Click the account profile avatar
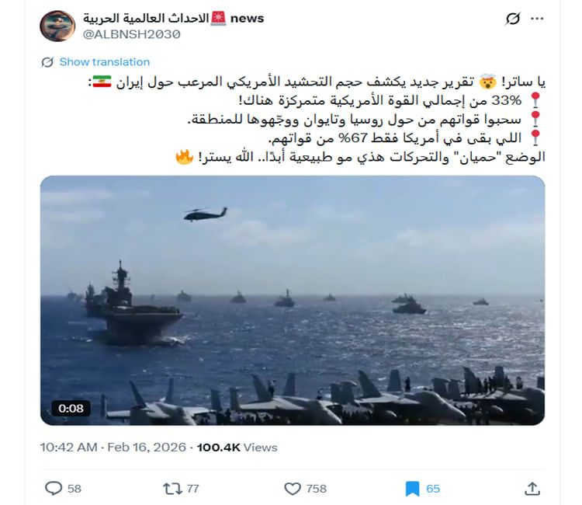 [x=57, y=26]
